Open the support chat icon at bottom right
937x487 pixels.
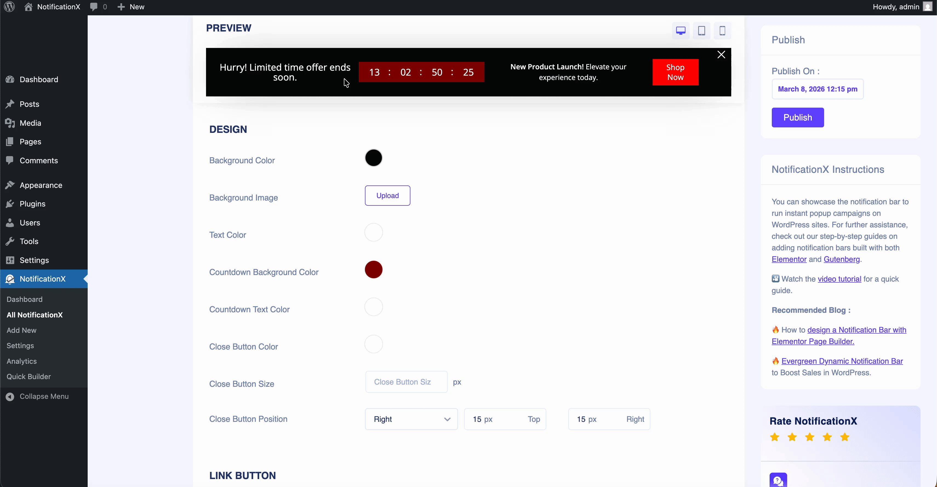click(x=778, y=480)
